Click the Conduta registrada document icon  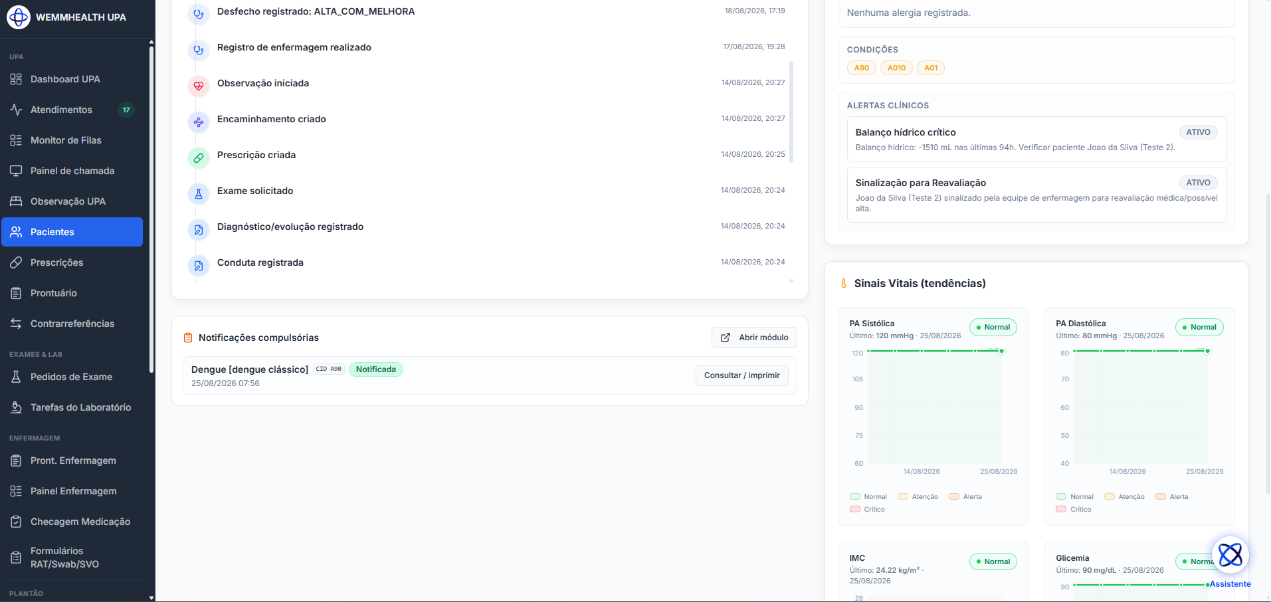pyautogui.click(x=199, y=266)
